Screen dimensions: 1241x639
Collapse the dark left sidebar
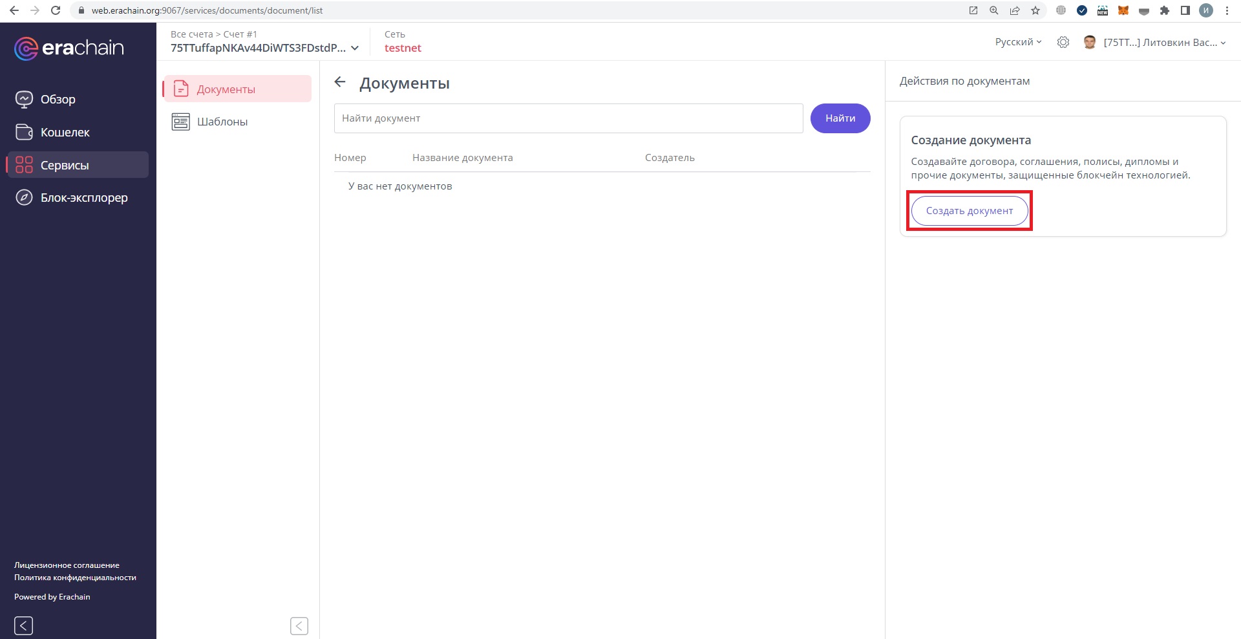(x=23, y=625)
